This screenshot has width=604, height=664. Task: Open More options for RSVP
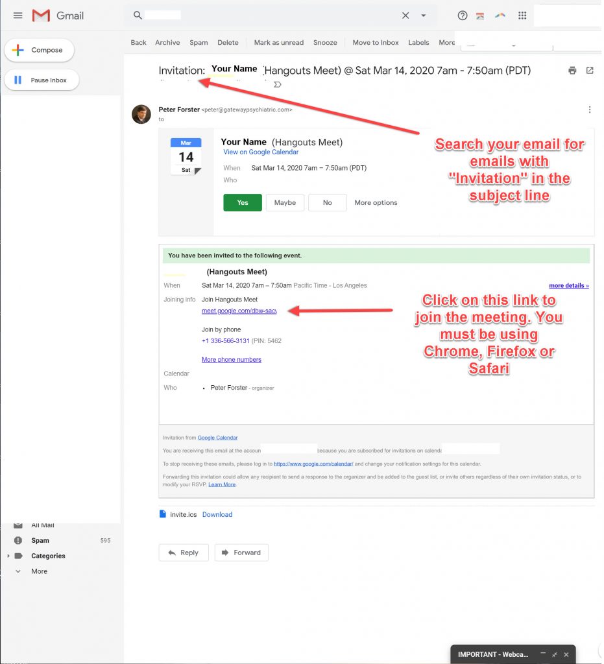click(x=376, y=203)
